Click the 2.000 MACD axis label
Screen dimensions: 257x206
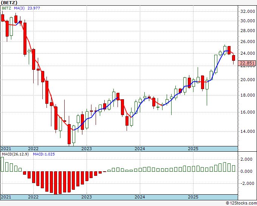pyautogui.click(x=247, y=160)
